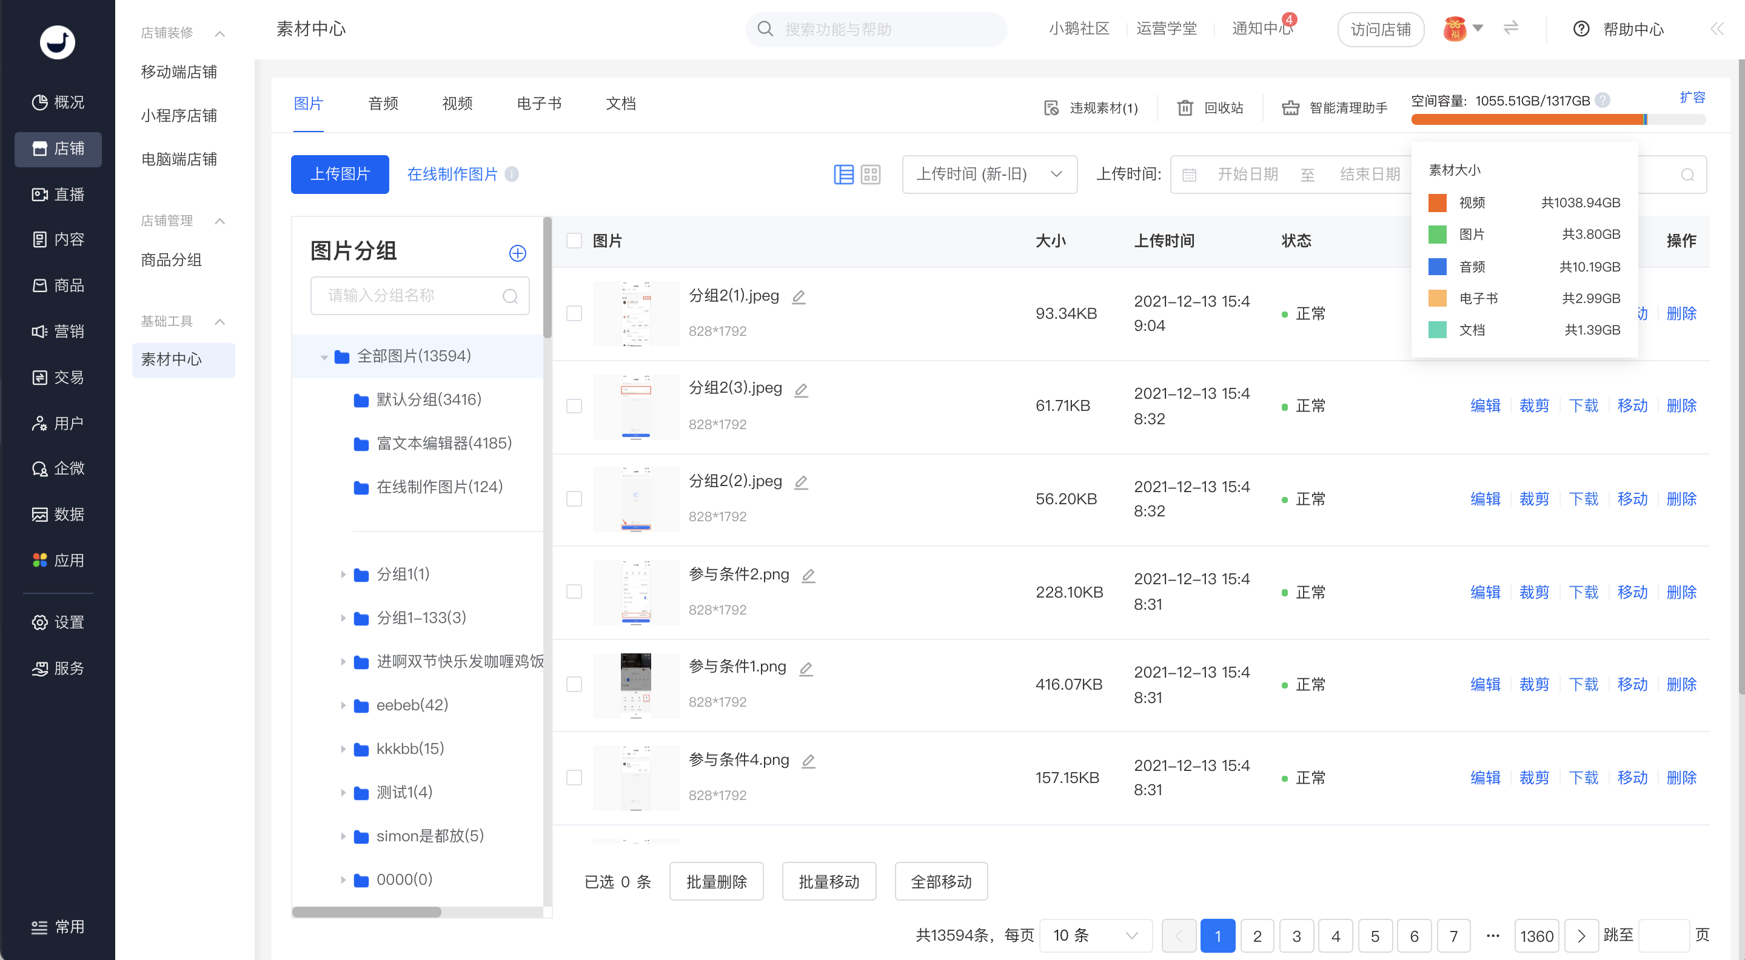
Task: Click search icon in group name field
Action: coord(510,296)
